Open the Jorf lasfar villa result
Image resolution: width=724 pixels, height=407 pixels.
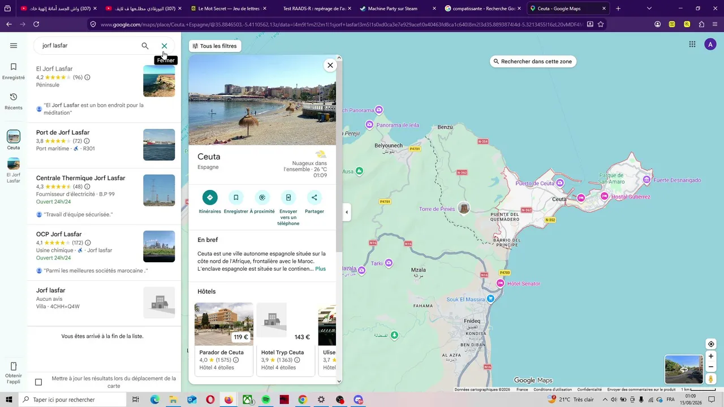coord(104,304)
